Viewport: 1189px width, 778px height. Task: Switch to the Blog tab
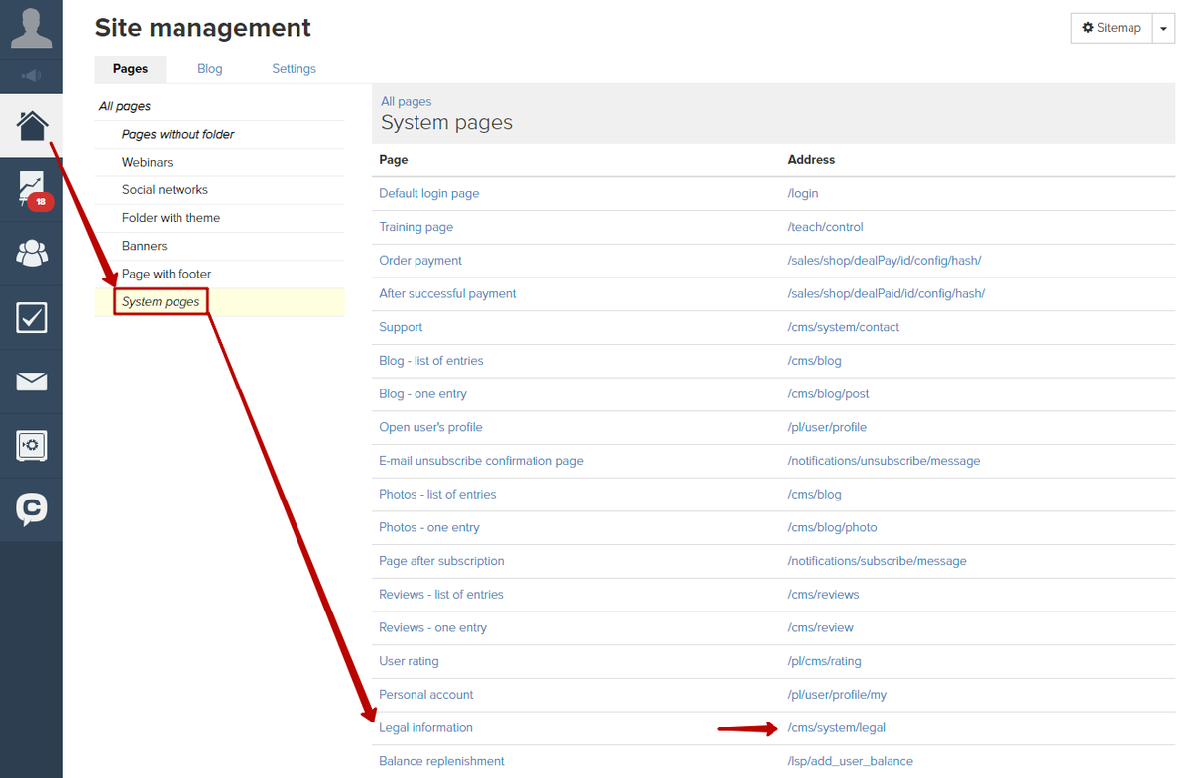[x=210, y=69]
